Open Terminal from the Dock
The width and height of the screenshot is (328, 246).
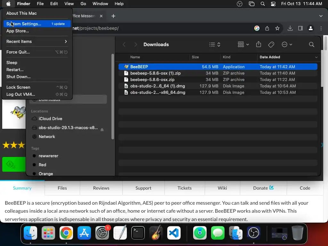tap(138, 233)
